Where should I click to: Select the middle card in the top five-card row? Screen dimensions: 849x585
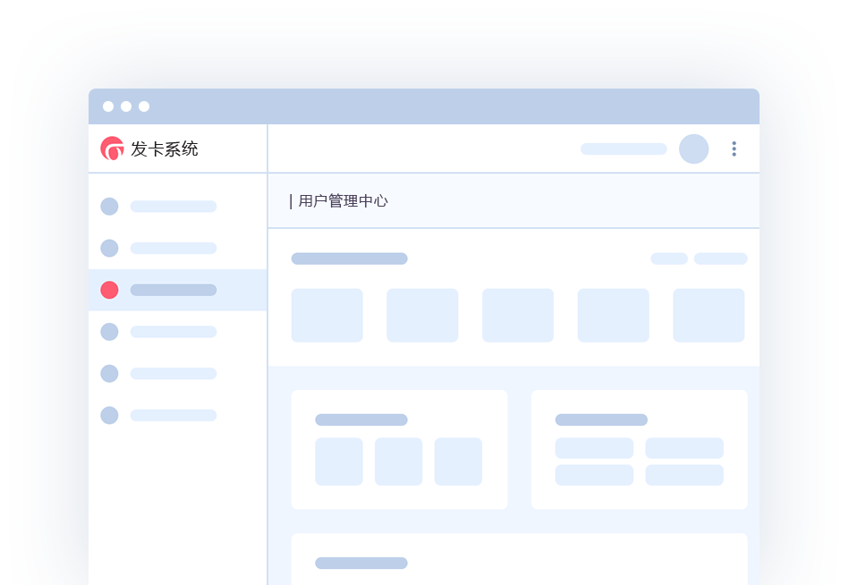[x=517, y=315]
